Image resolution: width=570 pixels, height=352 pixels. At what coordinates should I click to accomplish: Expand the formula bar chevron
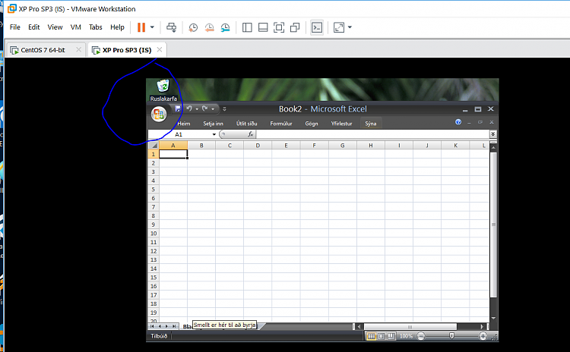pos(492,134)
